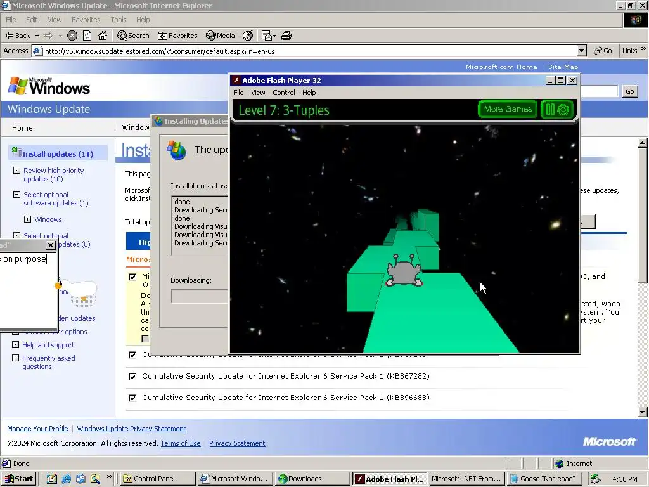This screenshot has height=487, width=649.
Task: Open the History toolbar icon
Action: [248, 36]
